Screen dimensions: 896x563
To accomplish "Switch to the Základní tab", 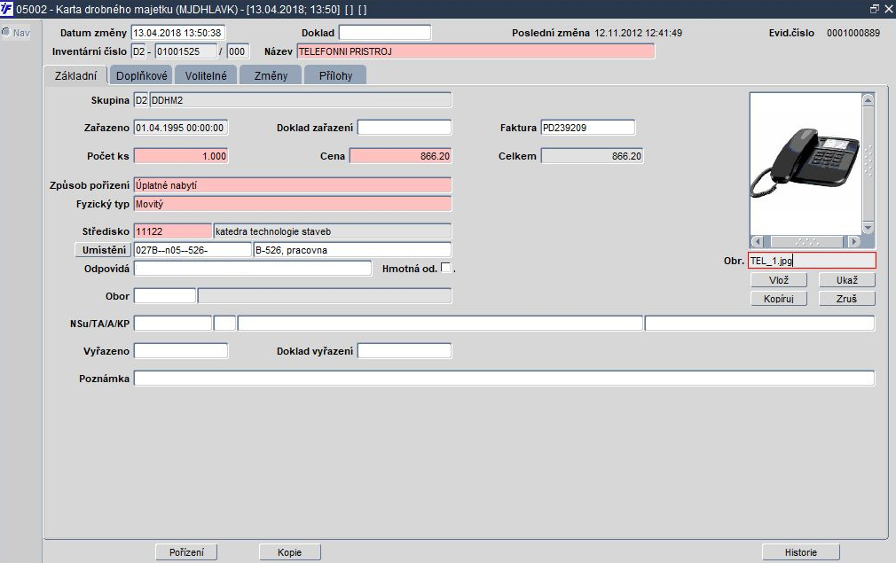I will [x=76, y=75].
